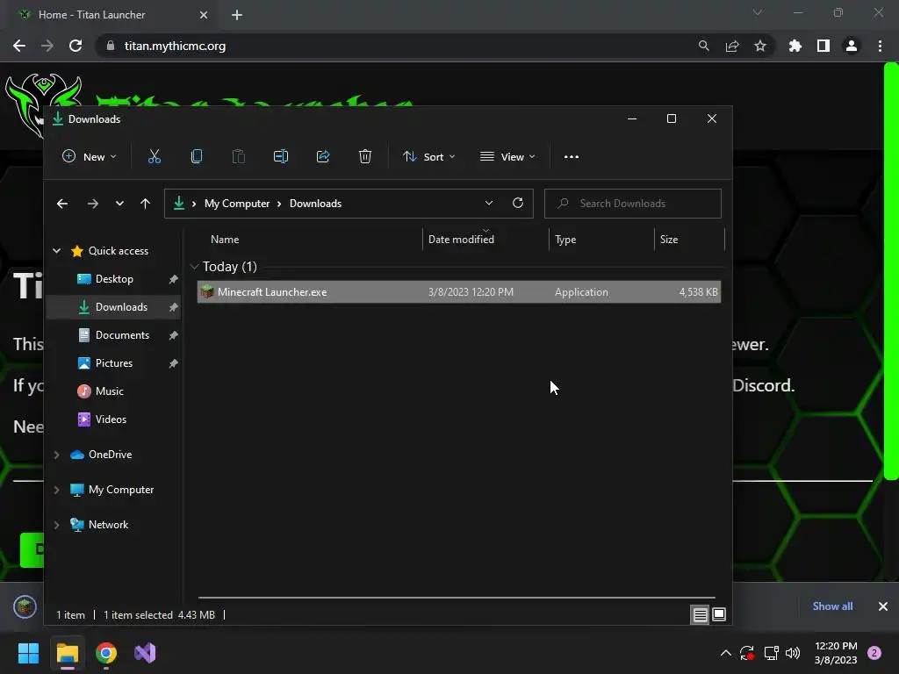
Task: Close the Chrome downloads bar
Action: 883,606
